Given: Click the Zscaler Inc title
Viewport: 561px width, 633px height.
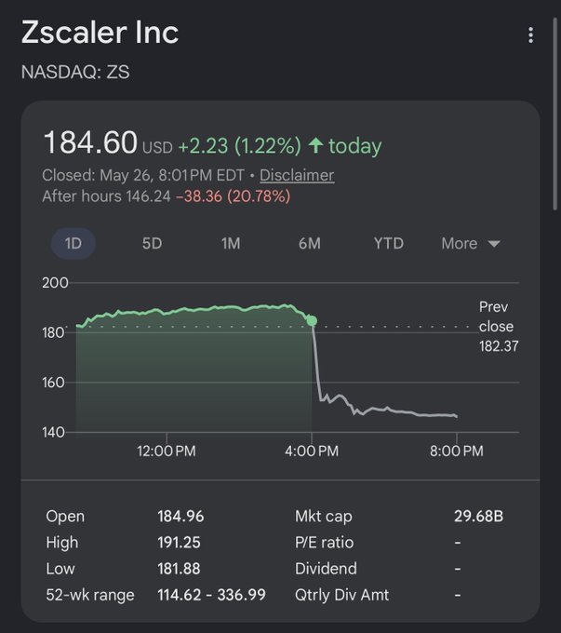Looking at the screenshot, I should (x=100, y=33).
